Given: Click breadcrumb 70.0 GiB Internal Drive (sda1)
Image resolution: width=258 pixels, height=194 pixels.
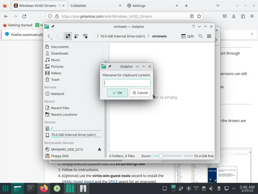Looking at the screenshot, I should click(123, 36).
